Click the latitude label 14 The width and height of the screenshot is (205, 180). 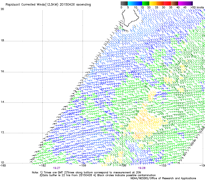click(2, 102)
